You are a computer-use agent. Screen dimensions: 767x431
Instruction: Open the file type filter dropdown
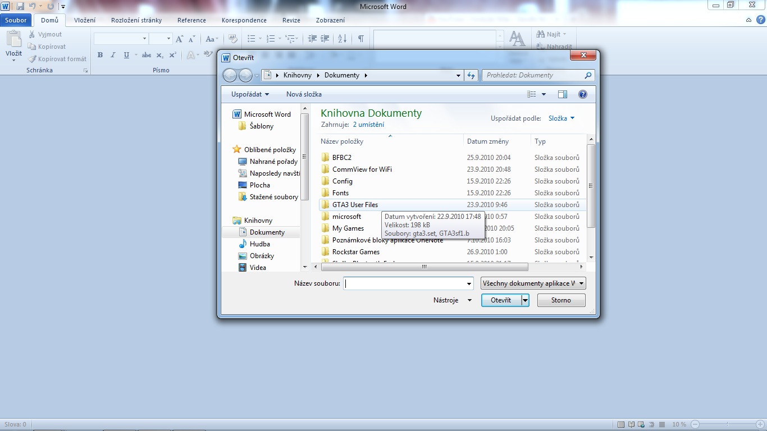click(x=533, y=283)
